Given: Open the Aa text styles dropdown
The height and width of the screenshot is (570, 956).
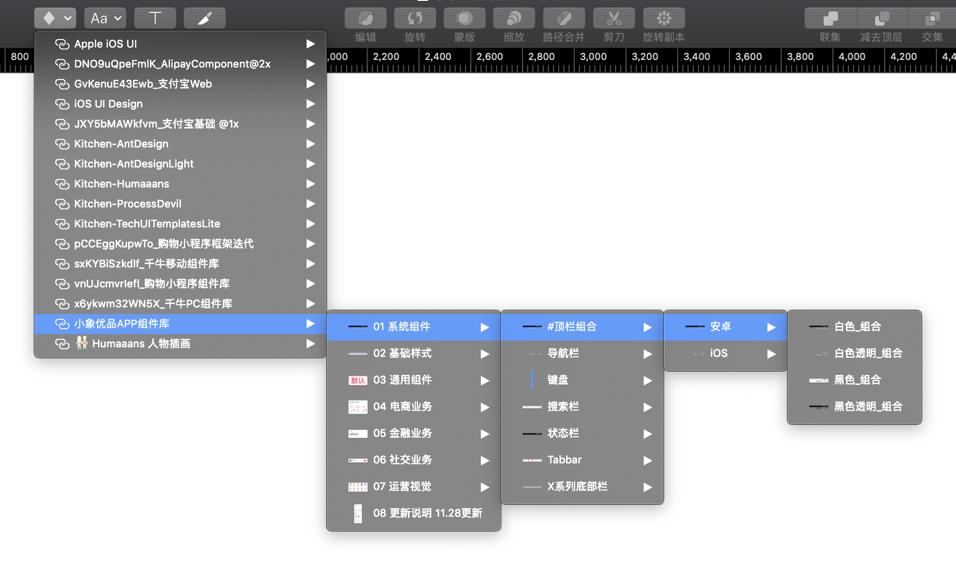Looking at the screenshot, I should coord(105,18).
